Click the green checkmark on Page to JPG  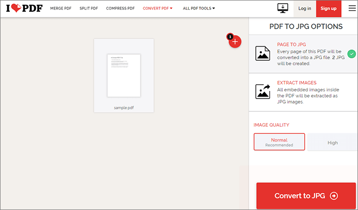[351, 53]
